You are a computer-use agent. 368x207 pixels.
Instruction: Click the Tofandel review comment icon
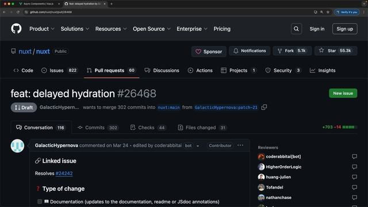[x=354, y=187]
